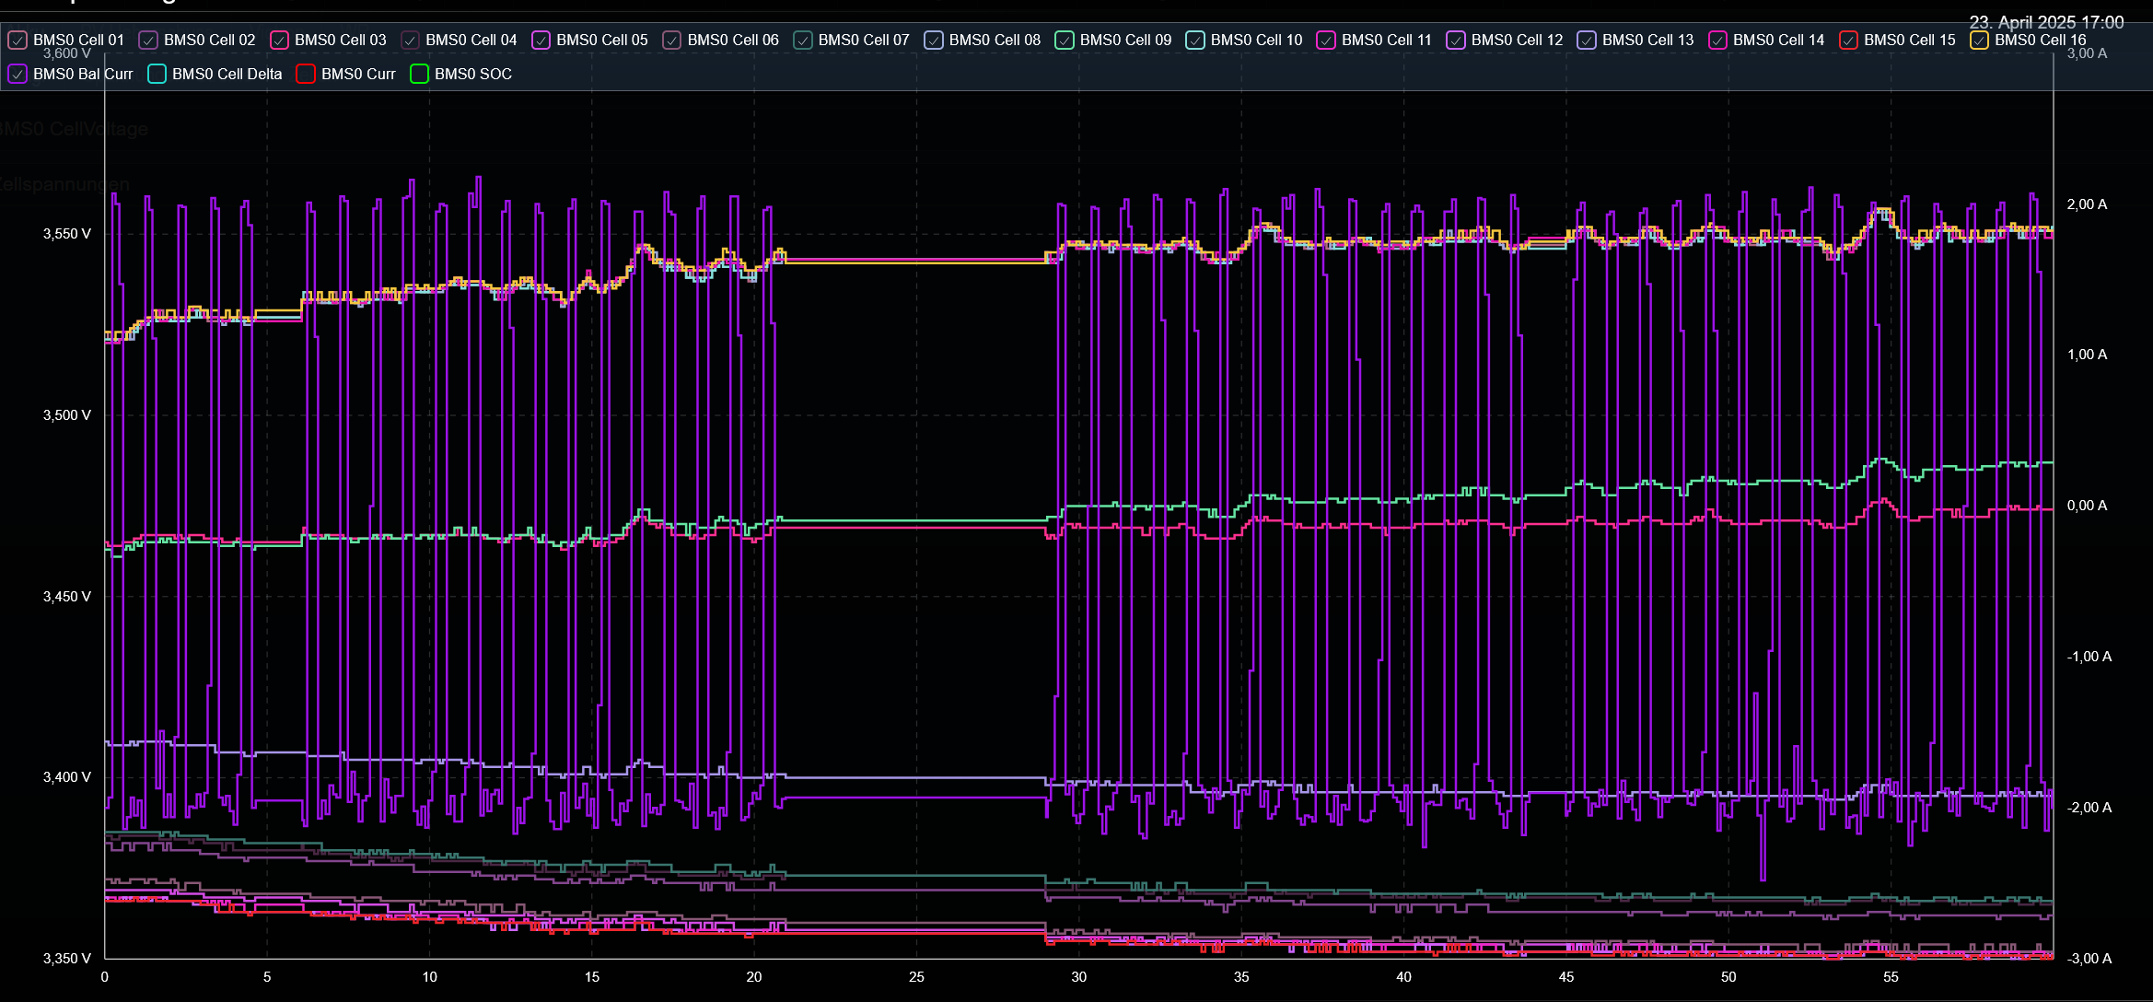2153x1002 pixels.
Task: Click the 2,00 A axis label
Action: [2087, 204]
